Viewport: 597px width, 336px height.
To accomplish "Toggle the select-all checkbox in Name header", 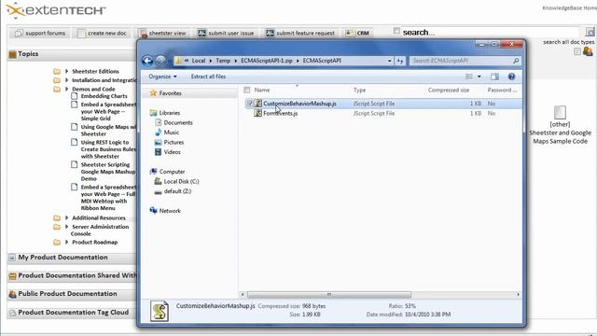I will pyautogui.click(x=246, y=90).
